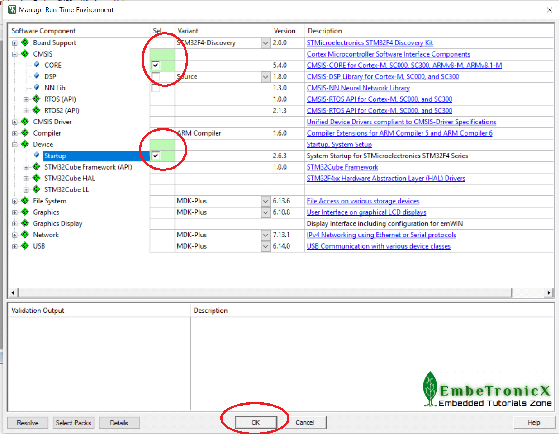
Task: Expand the STM32Cube HAL node
Action: (26, 179)
